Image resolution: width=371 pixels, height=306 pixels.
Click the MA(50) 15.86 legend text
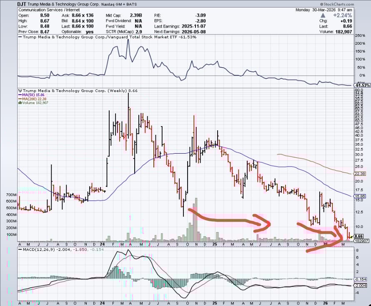[33, 95]
